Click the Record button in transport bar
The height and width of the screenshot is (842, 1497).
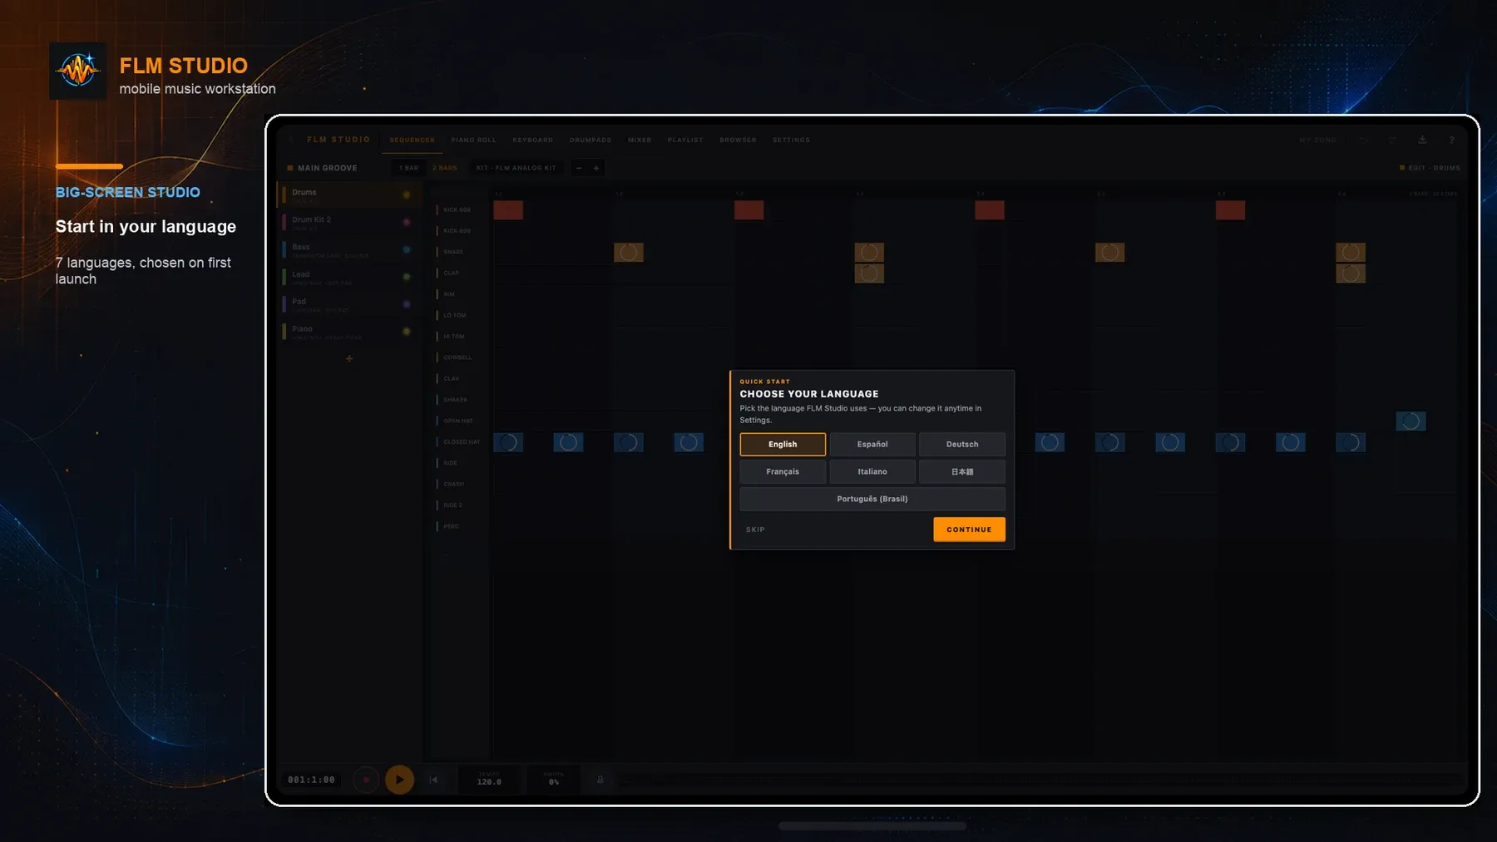click(366, 780)
